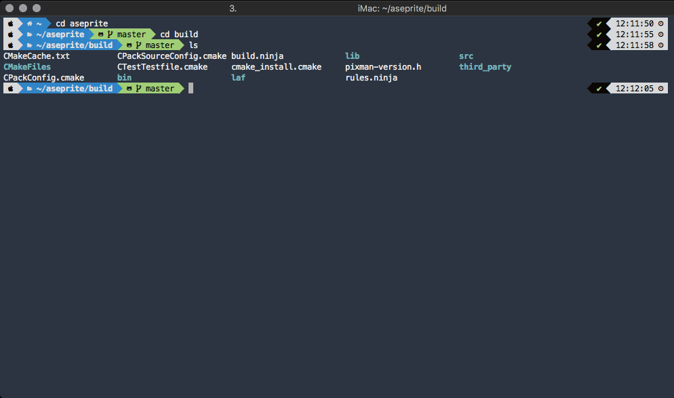Click git branch symbol on the 'cd build' line

click(x=110, y=35)
